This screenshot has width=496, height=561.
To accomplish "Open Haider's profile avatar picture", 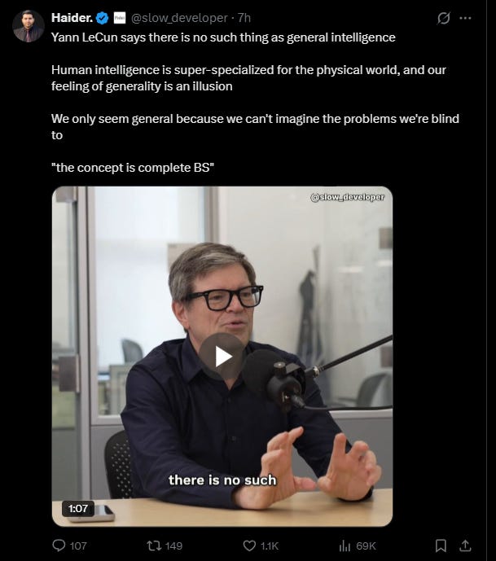I will [28, 26].
